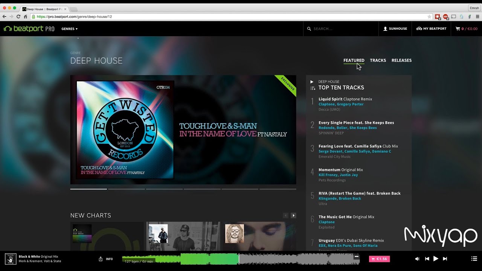Open artist Serge Devant
This screenshot has width=482, height=271.
tap(331, 151)
